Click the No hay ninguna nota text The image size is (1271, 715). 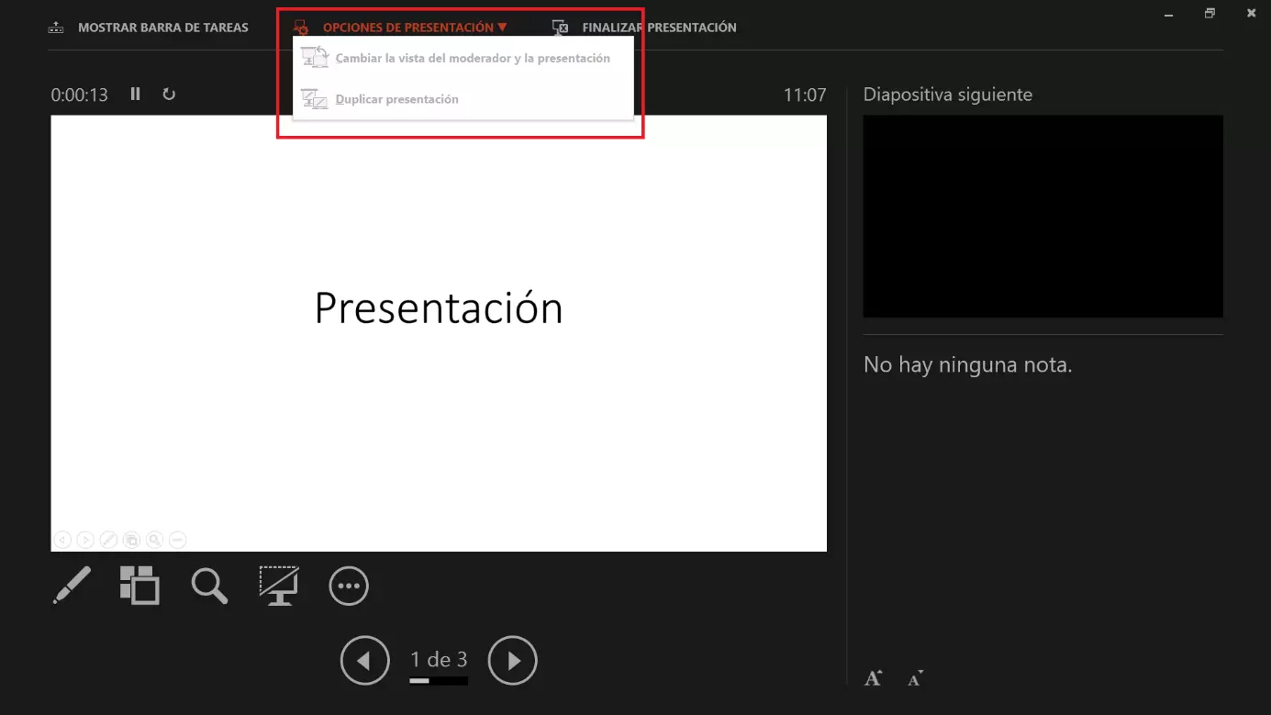pos(967,365)
